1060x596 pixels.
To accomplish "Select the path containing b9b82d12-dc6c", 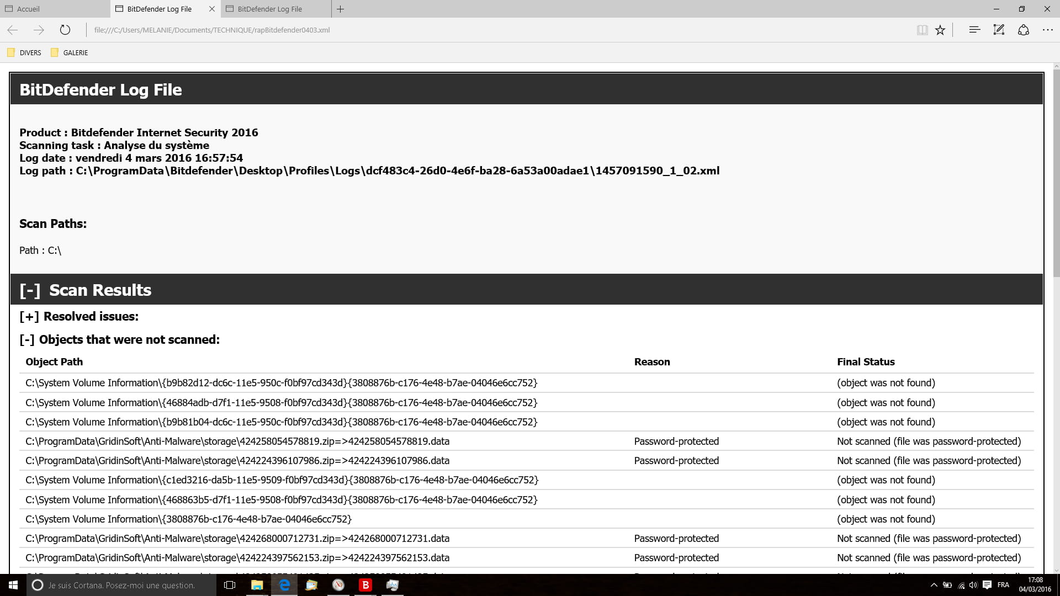I will tap(282, 383).
